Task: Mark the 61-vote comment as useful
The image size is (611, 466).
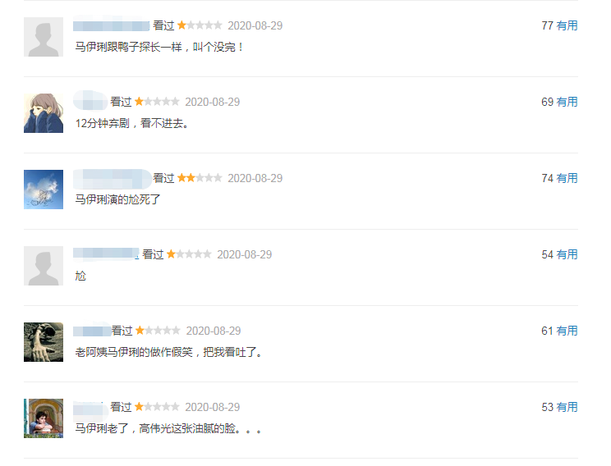Action: click(x=567, y=331)
